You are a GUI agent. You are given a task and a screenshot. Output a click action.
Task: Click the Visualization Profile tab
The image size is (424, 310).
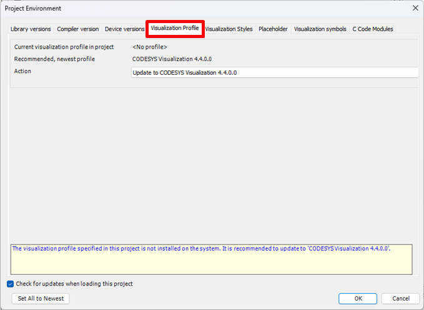175,28
